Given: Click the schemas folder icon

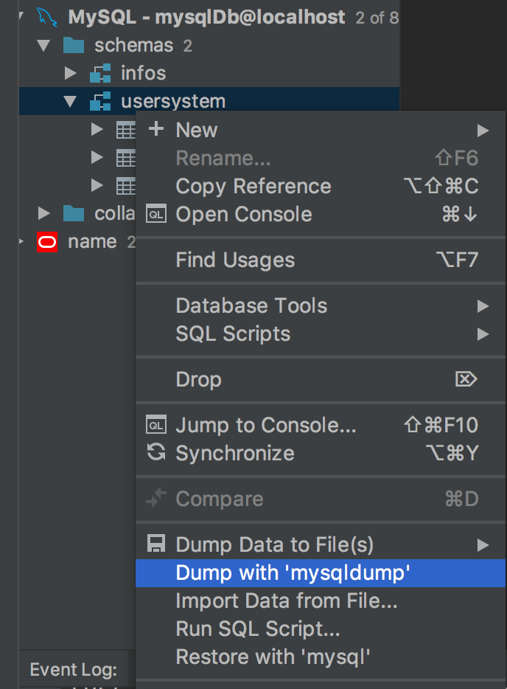Looking at the screenshot, I should coord(74,45).
